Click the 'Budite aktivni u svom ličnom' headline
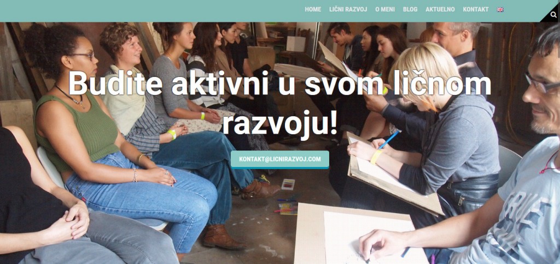 279,83
